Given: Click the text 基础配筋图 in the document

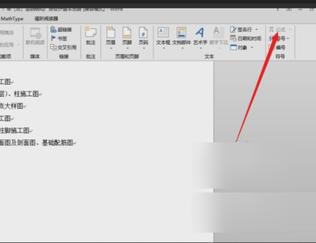Looking at the screenshot, I should click(57, 143).
